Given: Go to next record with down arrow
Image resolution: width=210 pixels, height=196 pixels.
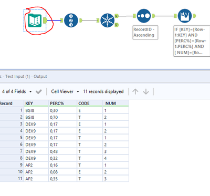Looking at the screenshot, I should point(146,91).
